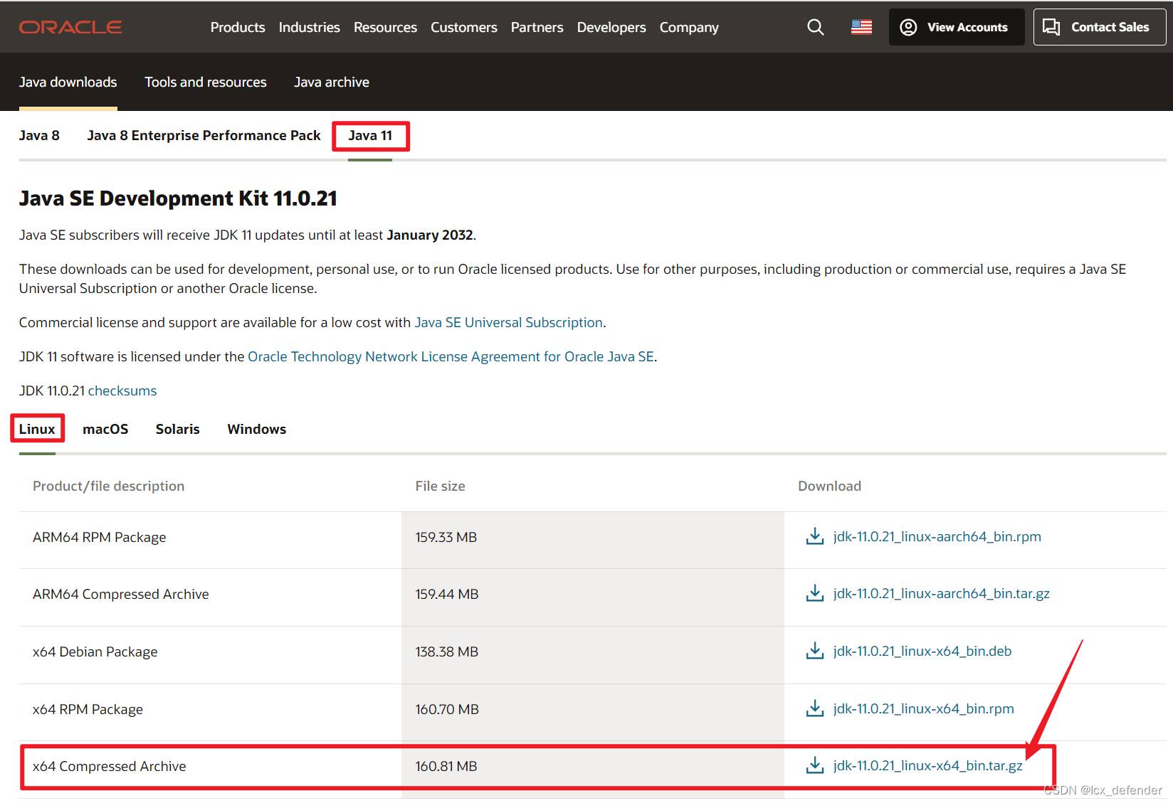1173x803 pixels.
Task: Download jdk-11.0.21_linux-x64_bin.tar.gz
Action: (928, 765)
